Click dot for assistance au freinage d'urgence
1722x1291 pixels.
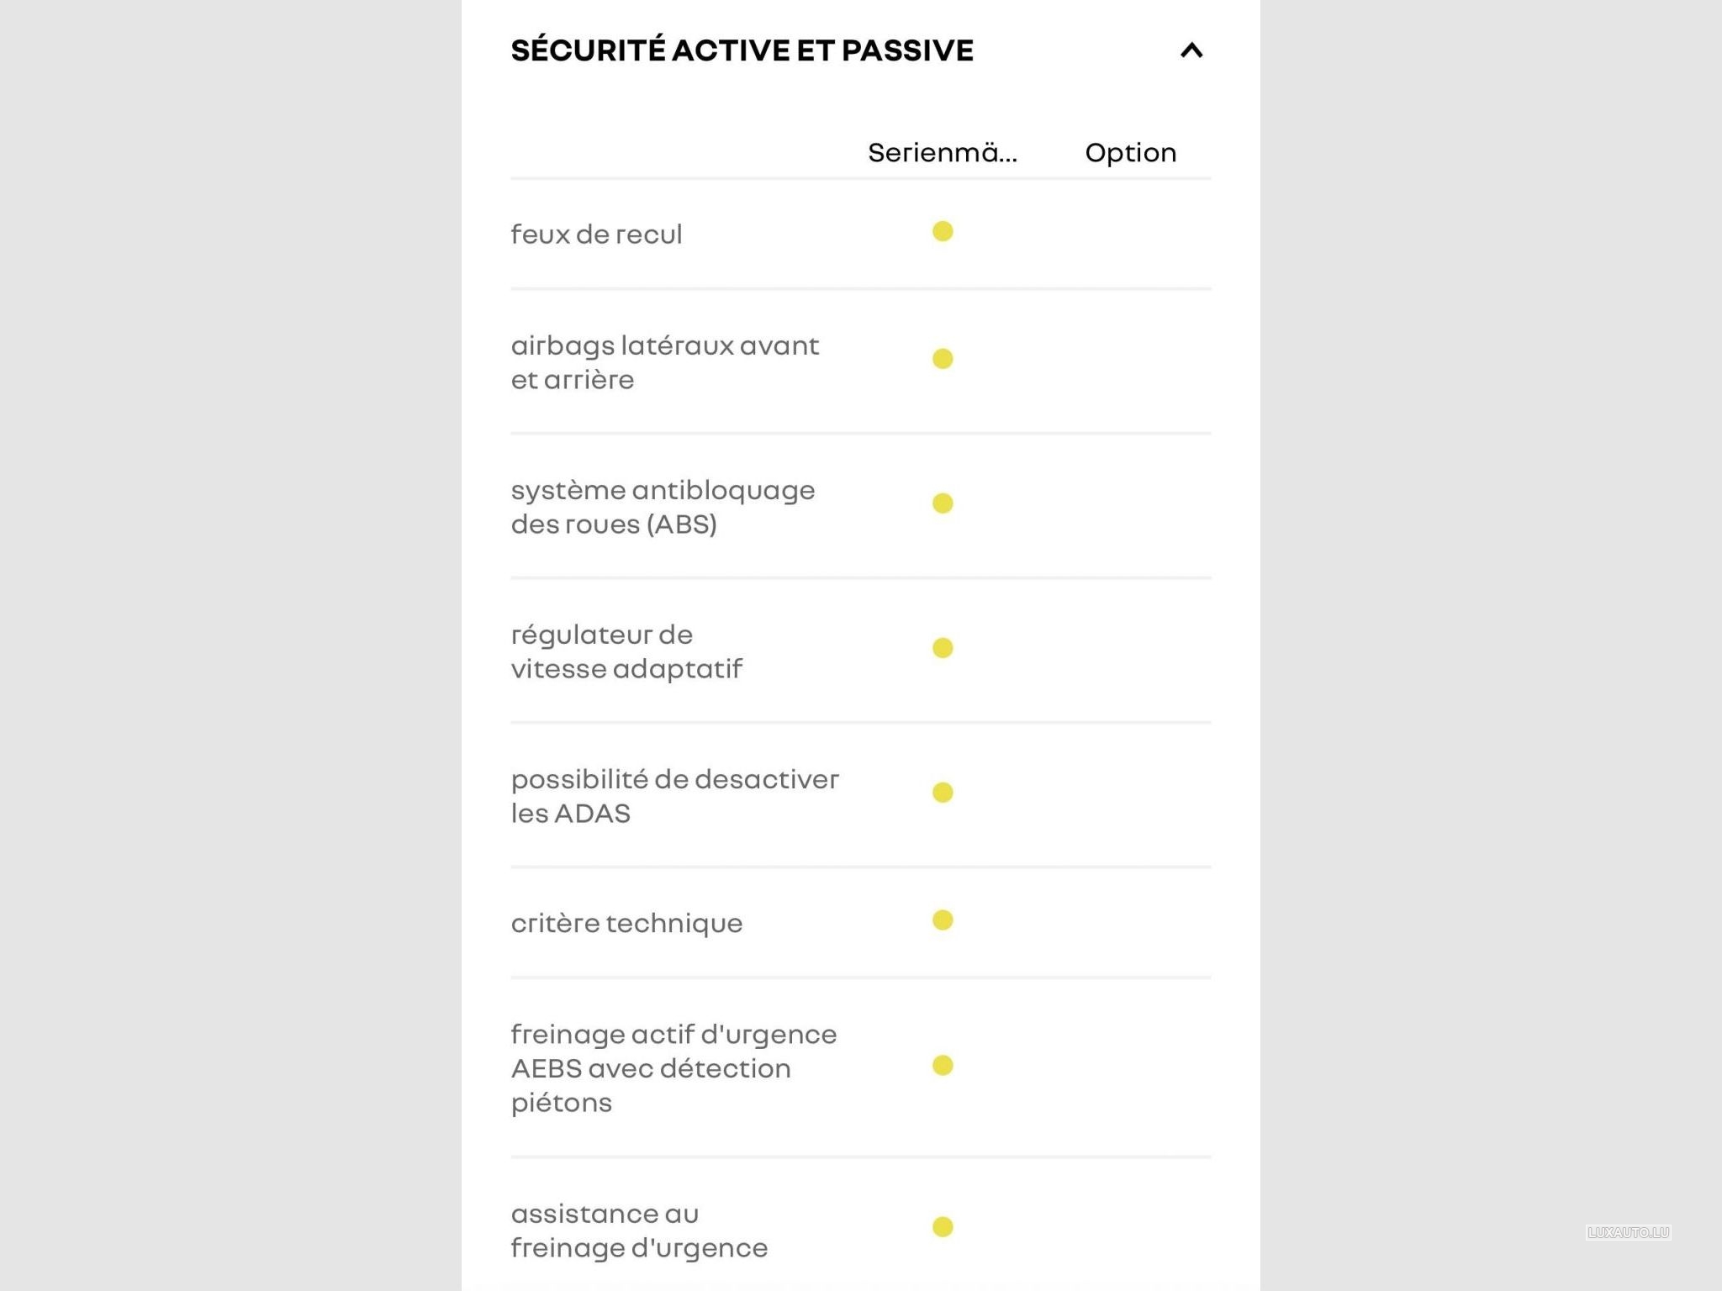(943, 1227)
